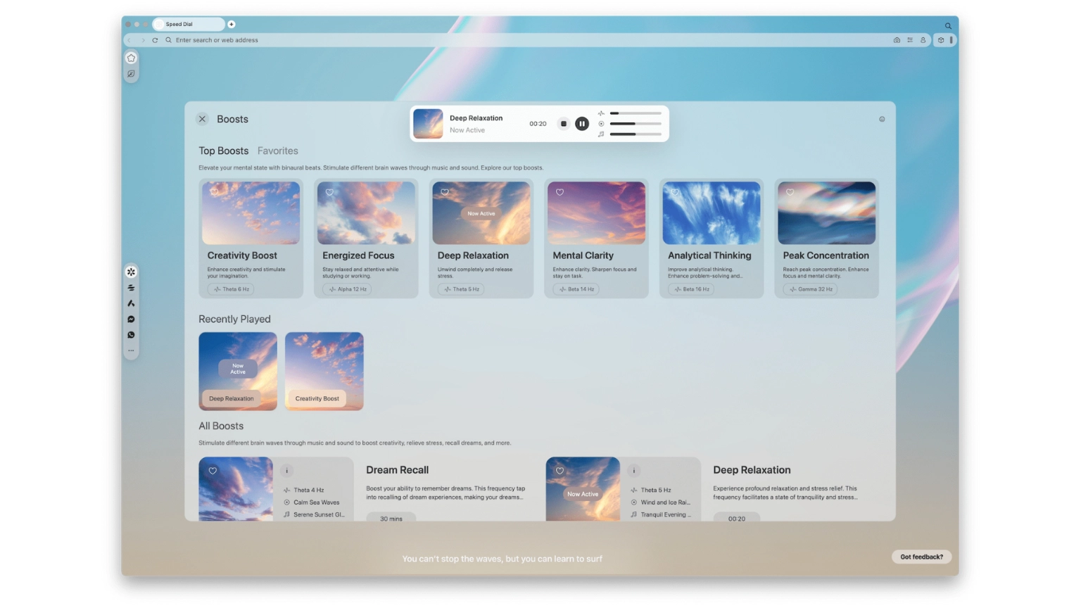Open the account profile icon
The height and width of the screenshot is (608, 1081).
click(923, 40)
